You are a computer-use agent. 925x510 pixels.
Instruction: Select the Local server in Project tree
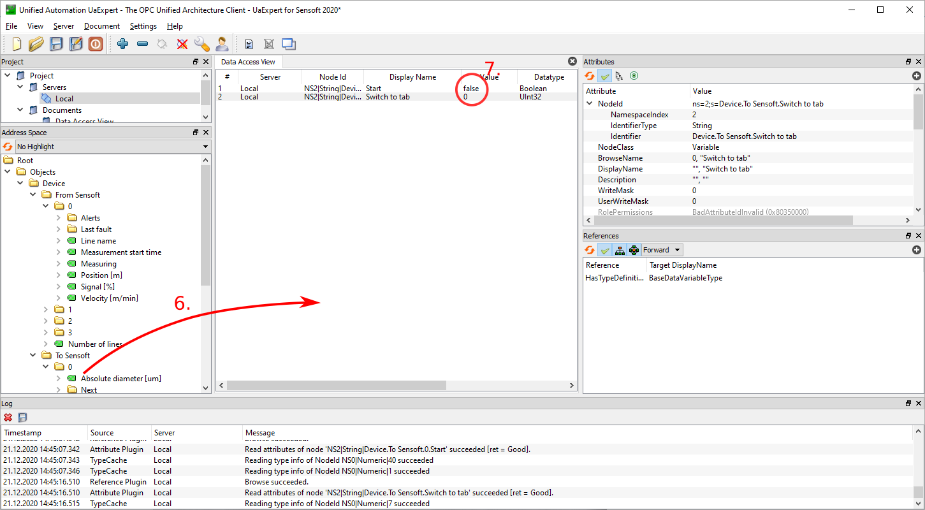[64, 99]
